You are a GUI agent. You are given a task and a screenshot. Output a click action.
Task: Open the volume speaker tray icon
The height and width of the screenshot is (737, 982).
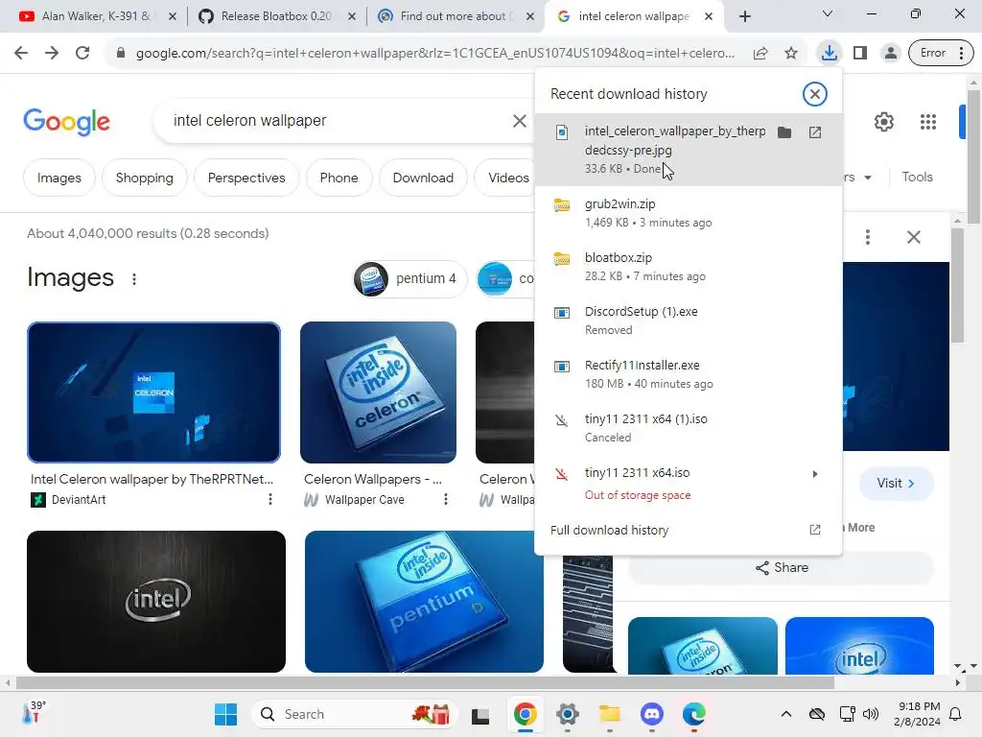[x=871, y=714]
